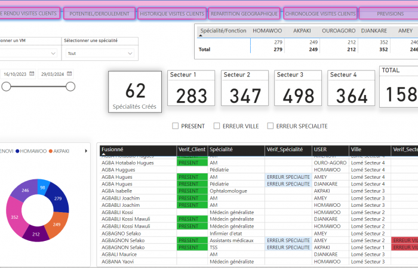The width and height of the screenshot is (418, 269).
Task: Open REPARTITION GEOGRAPHIQUE tab
Action: coord(244,14)
